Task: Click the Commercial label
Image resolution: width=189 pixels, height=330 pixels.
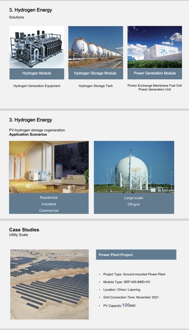Action: [x=49, y=211]
